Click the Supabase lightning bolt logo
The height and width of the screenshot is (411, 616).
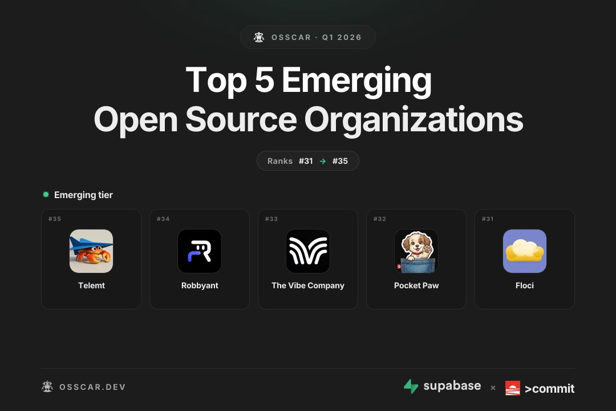pyautogui.click(x=411, y=386)
